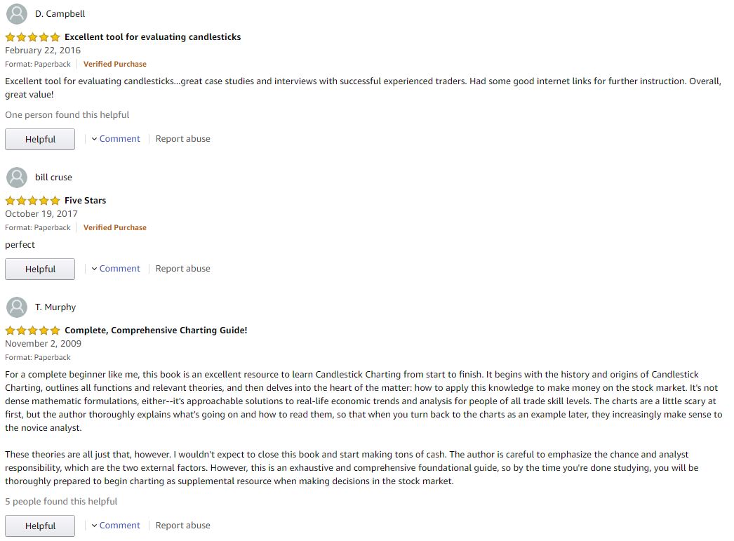Report abuse on T. Murphy's review
The height and width of the screenshot is (541, 734).
[182, 526]
